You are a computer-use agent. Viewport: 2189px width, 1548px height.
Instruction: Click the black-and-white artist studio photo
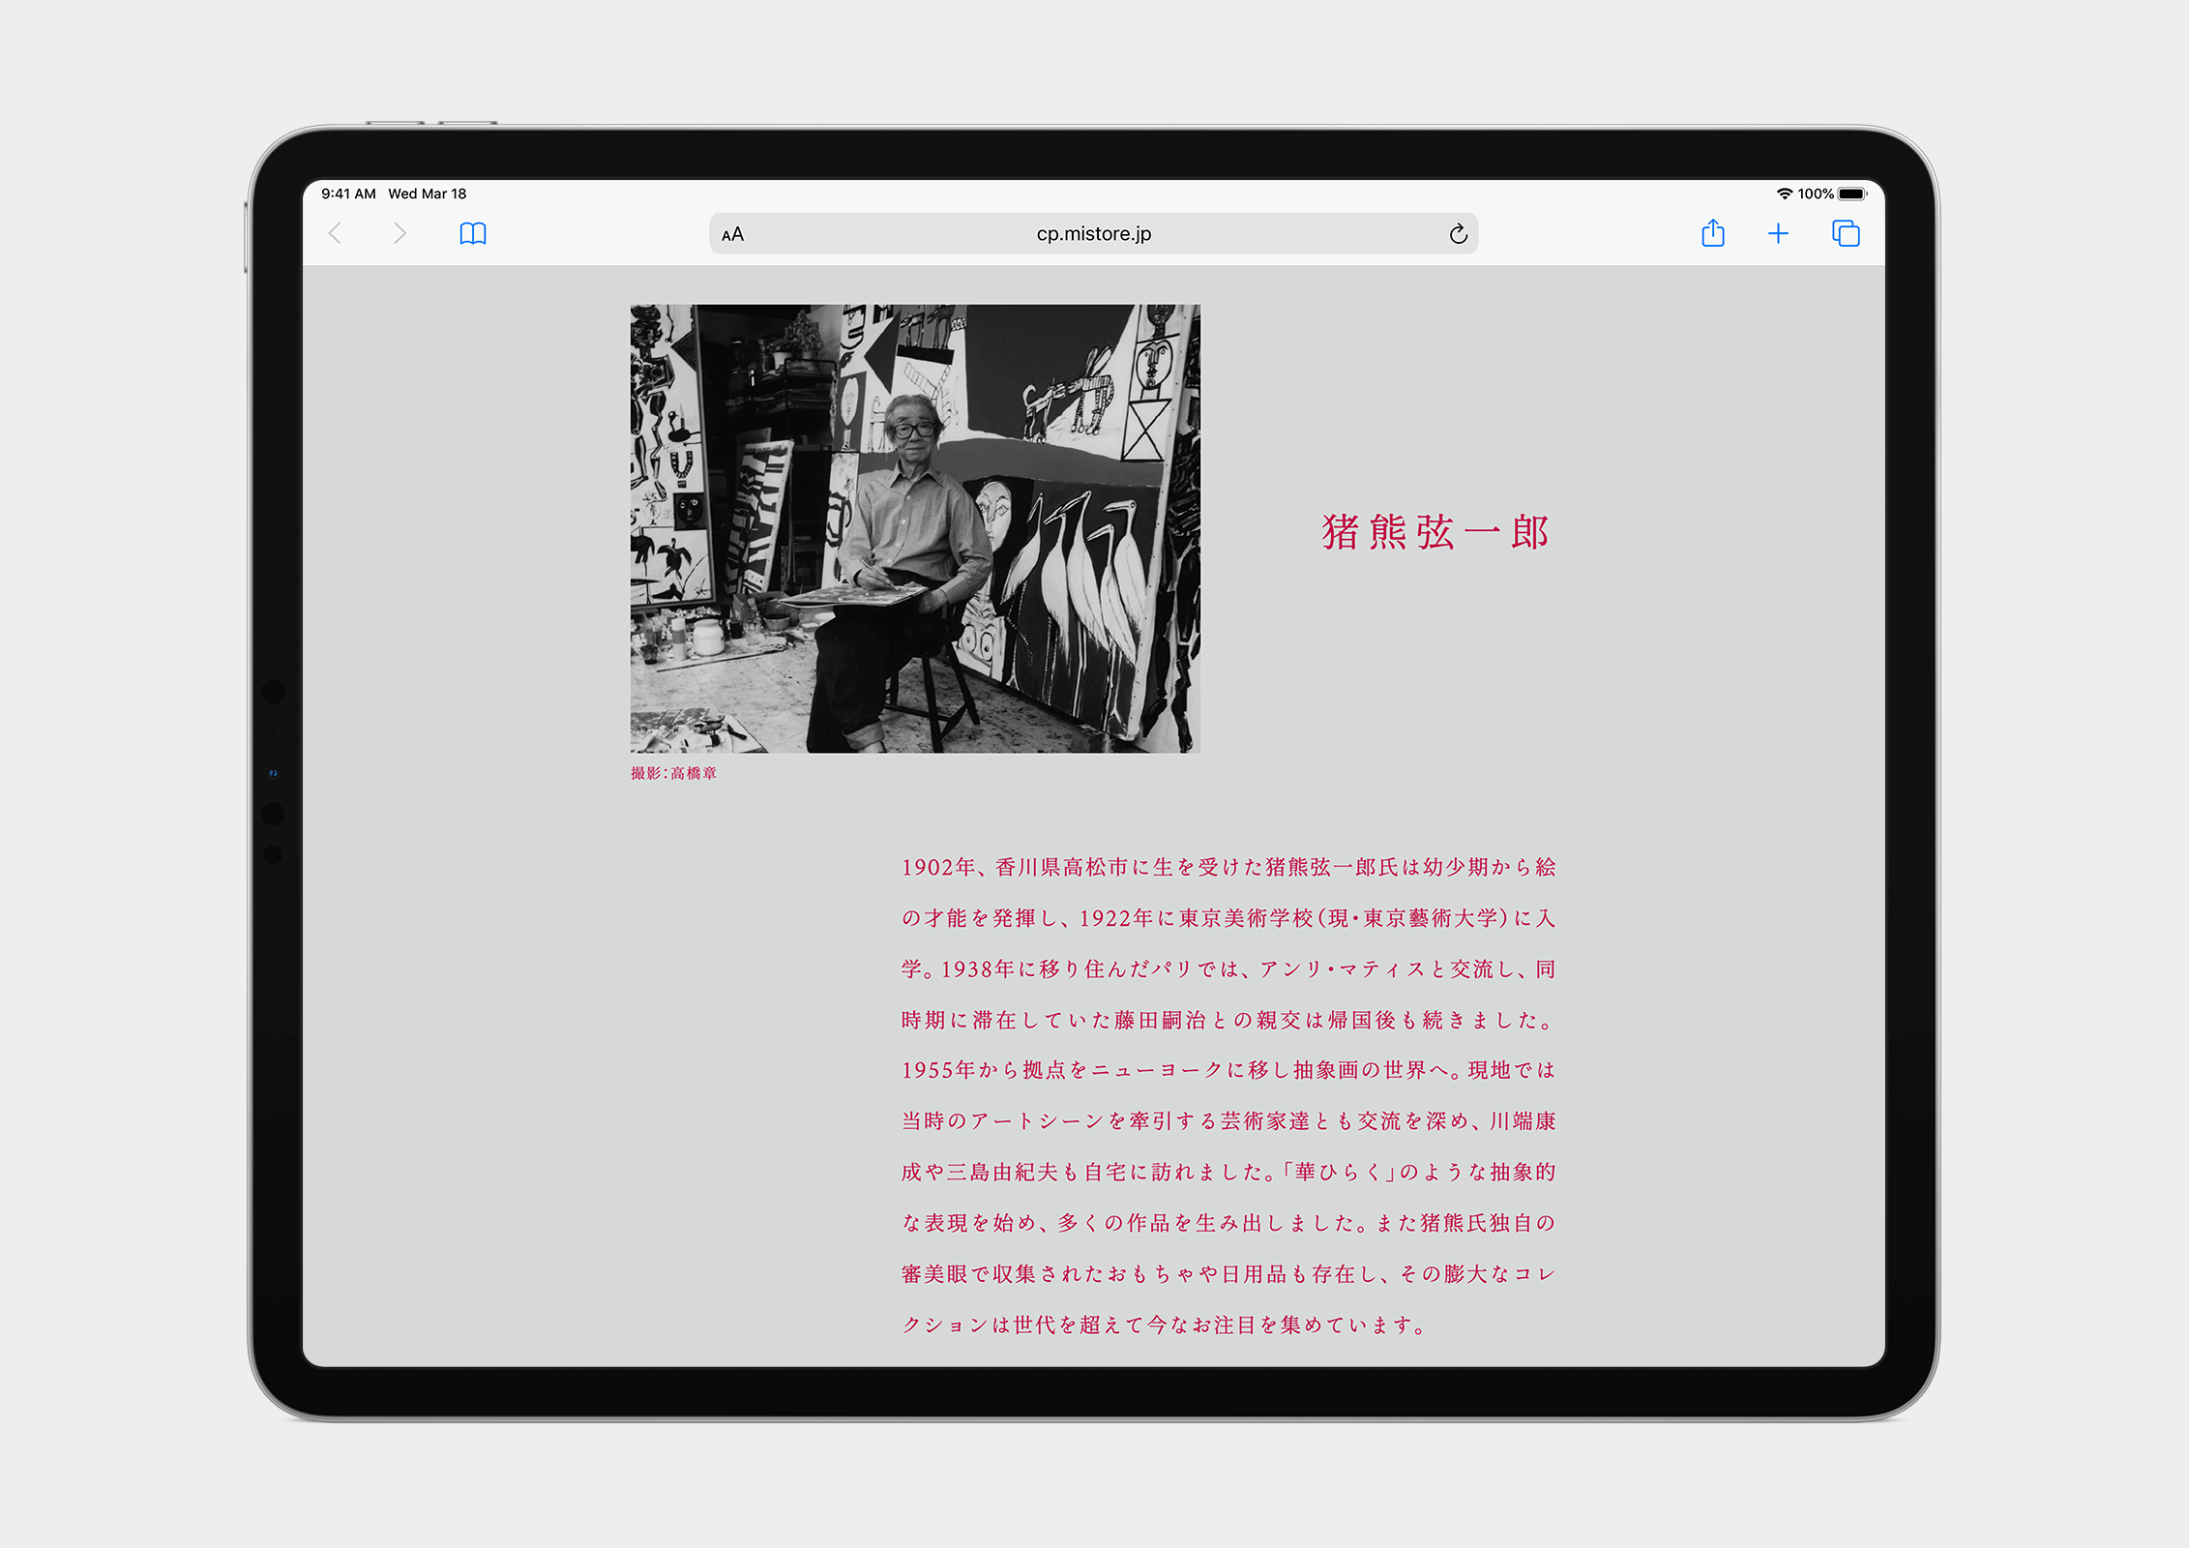915,528
